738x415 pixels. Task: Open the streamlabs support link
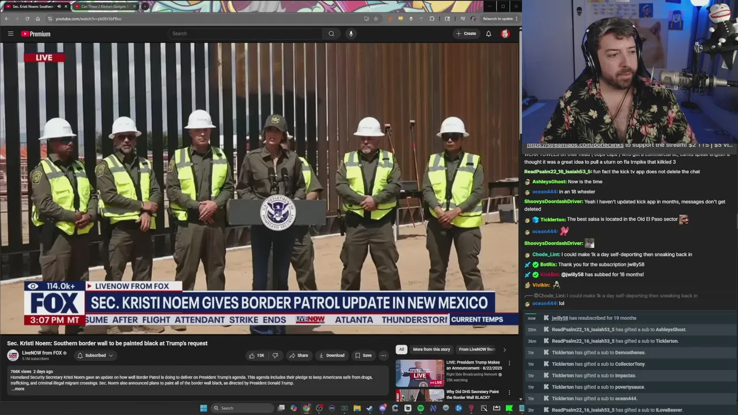pyautogui.click(x=575, y=145)
